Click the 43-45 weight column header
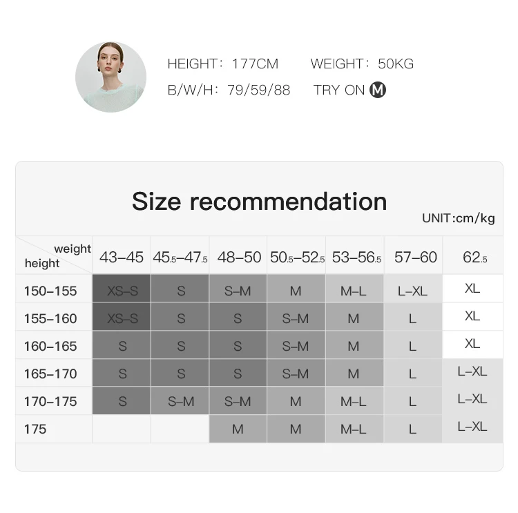 click(122, 257)
